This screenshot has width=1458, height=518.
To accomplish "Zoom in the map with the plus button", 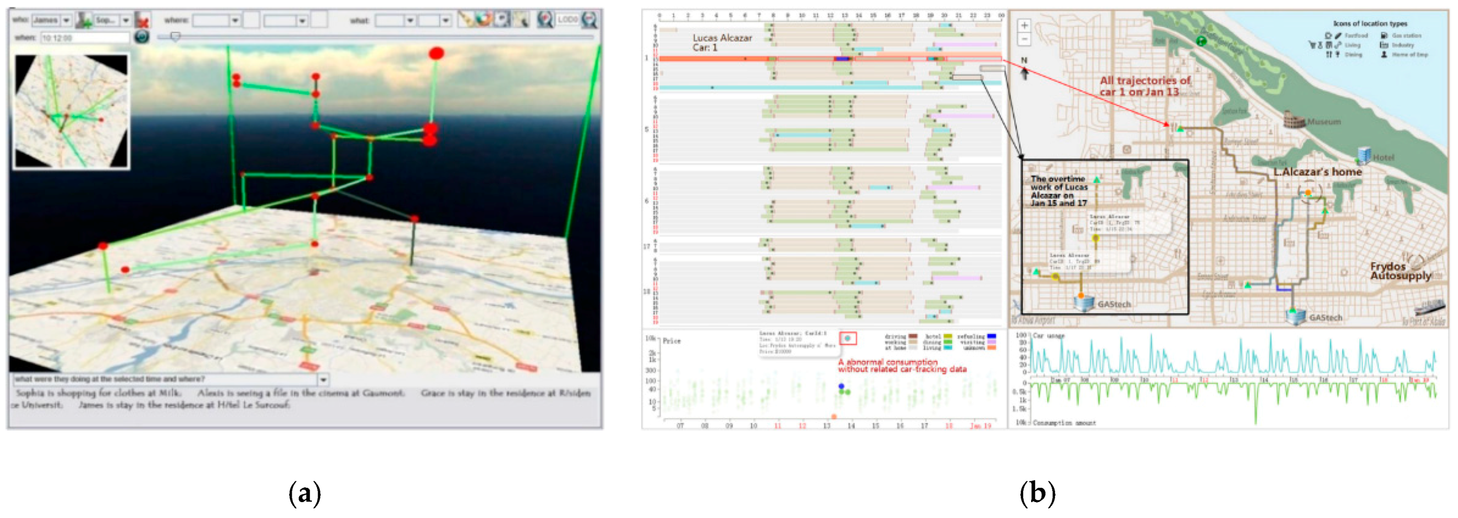I will (x=1024, y=25).
